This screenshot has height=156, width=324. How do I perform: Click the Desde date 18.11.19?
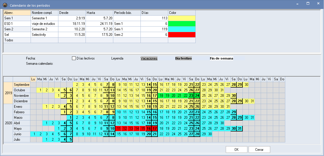click(x=72, y=24)
